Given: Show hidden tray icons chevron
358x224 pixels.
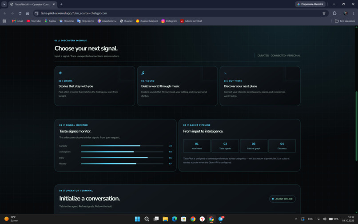Looking at the screenshot, I should click(x=296, y=219).
